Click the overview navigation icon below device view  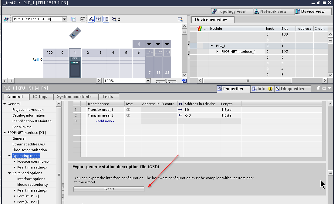184,80
